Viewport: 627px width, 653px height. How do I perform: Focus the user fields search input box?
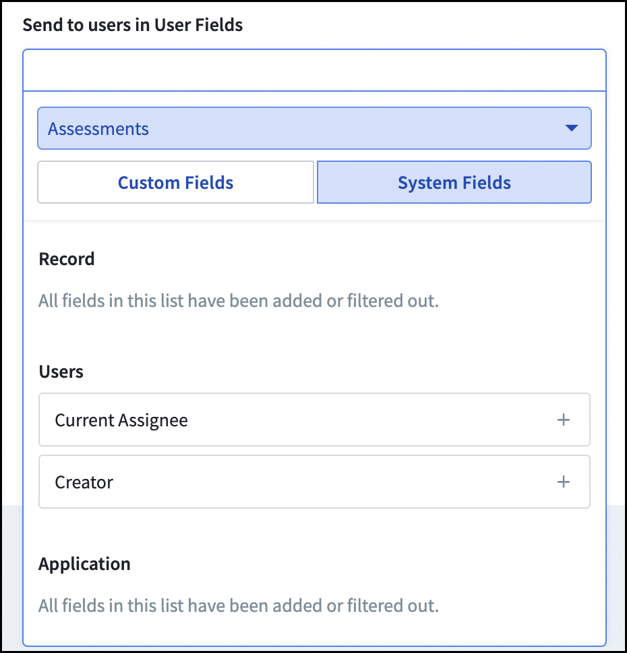(314, 70)
